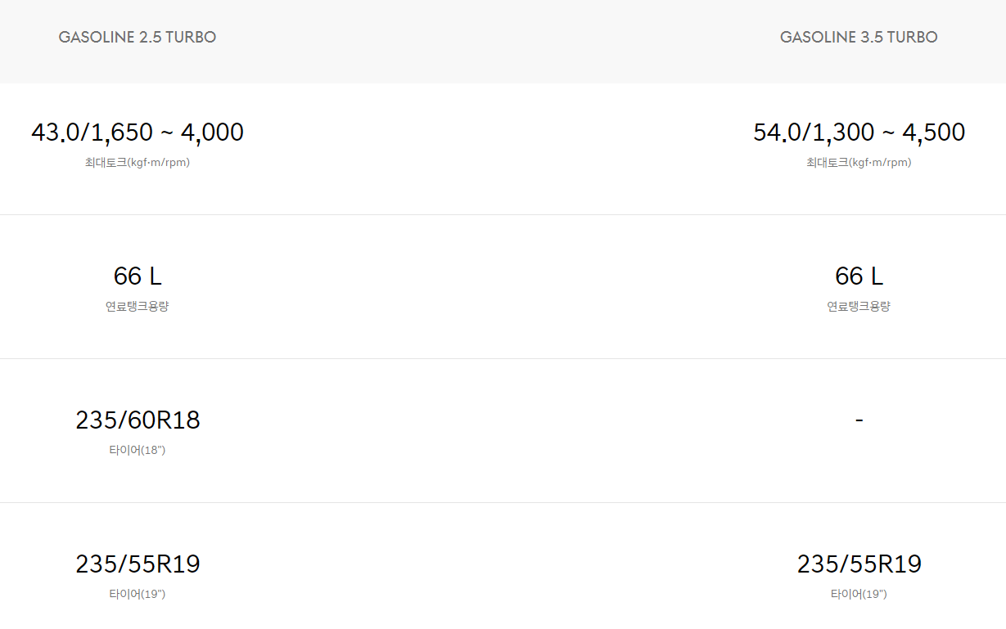1006x629 pixels.
Task: Click the 54.0/1,300 ~ 4,500 torque value
Action: pyautogui.click(x=859, y=132)
